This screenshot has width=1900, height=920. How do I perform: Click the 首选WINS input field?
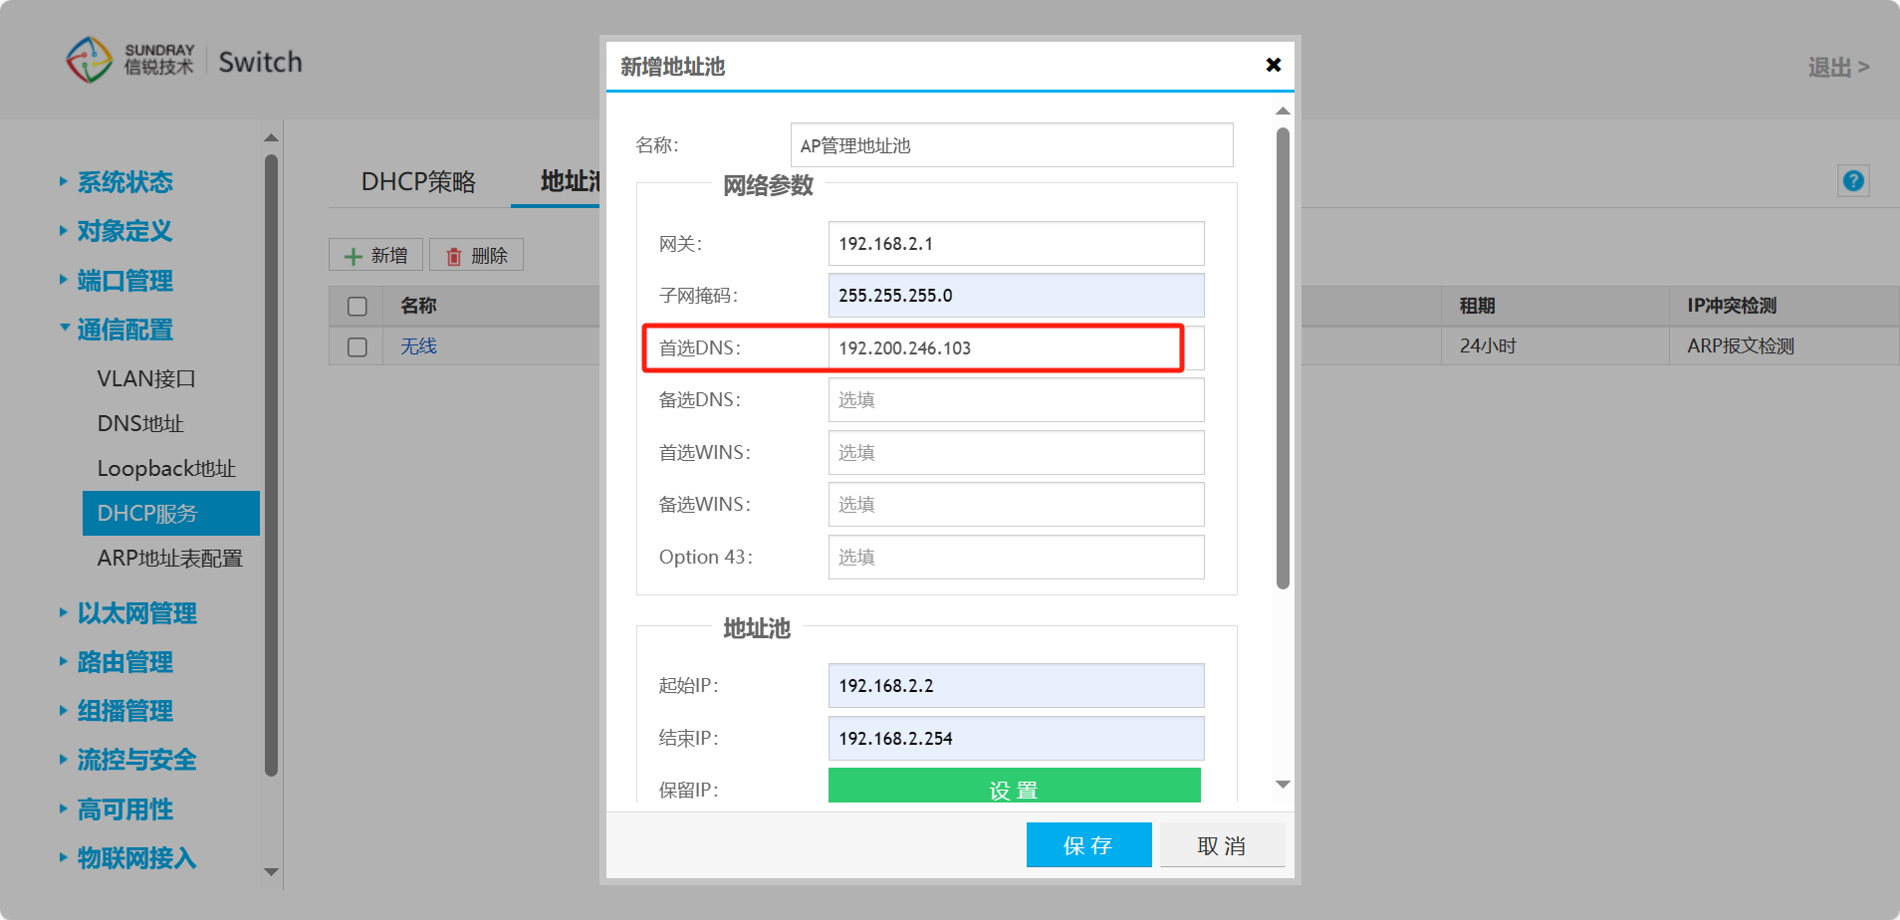1016,452
